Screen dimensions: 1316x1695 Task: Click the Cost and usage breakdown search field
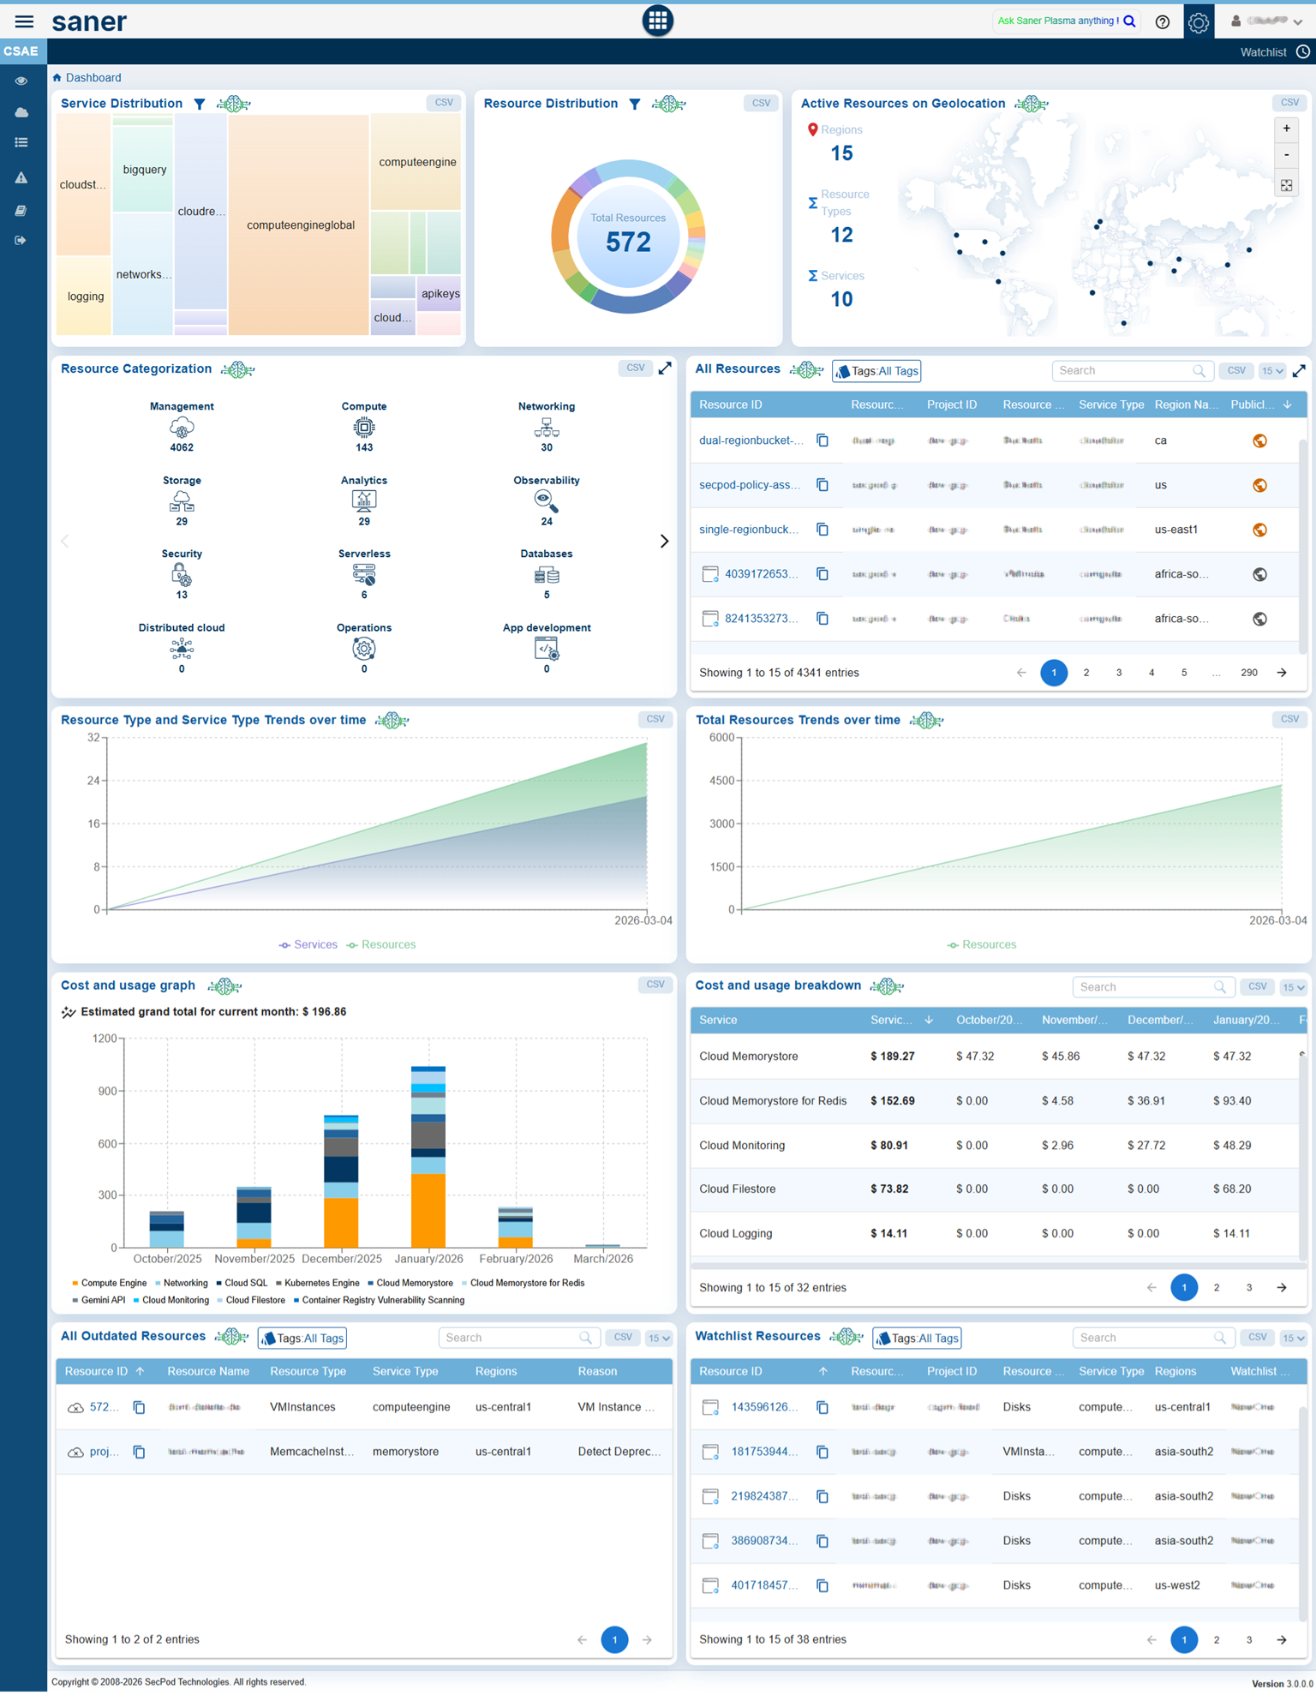point(1144,987)
